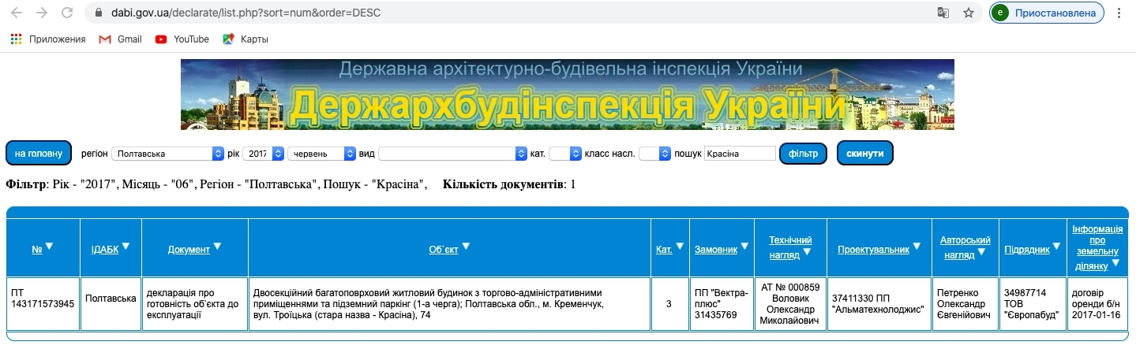
Task: Open the регіон dropdown showing Полтавська
Action: [168, 154]
